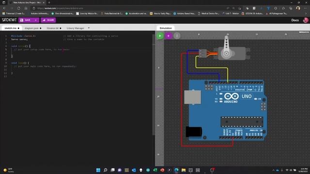Expand the file tabs dropdown arrow
This screenshot has width=310, height=174.
89,28
